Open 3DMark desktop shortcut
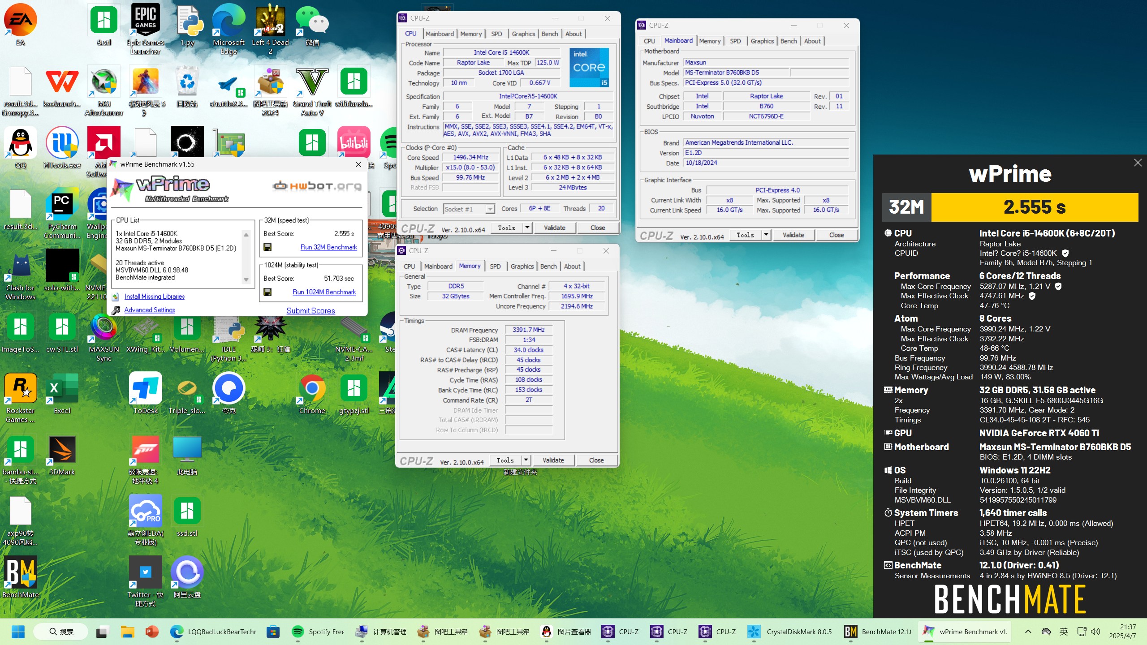1147x645 pixels. coord(62,455)
